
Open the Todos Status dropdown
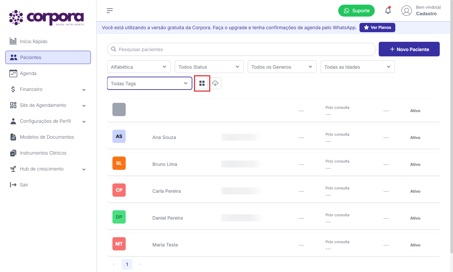pos(209,67)
